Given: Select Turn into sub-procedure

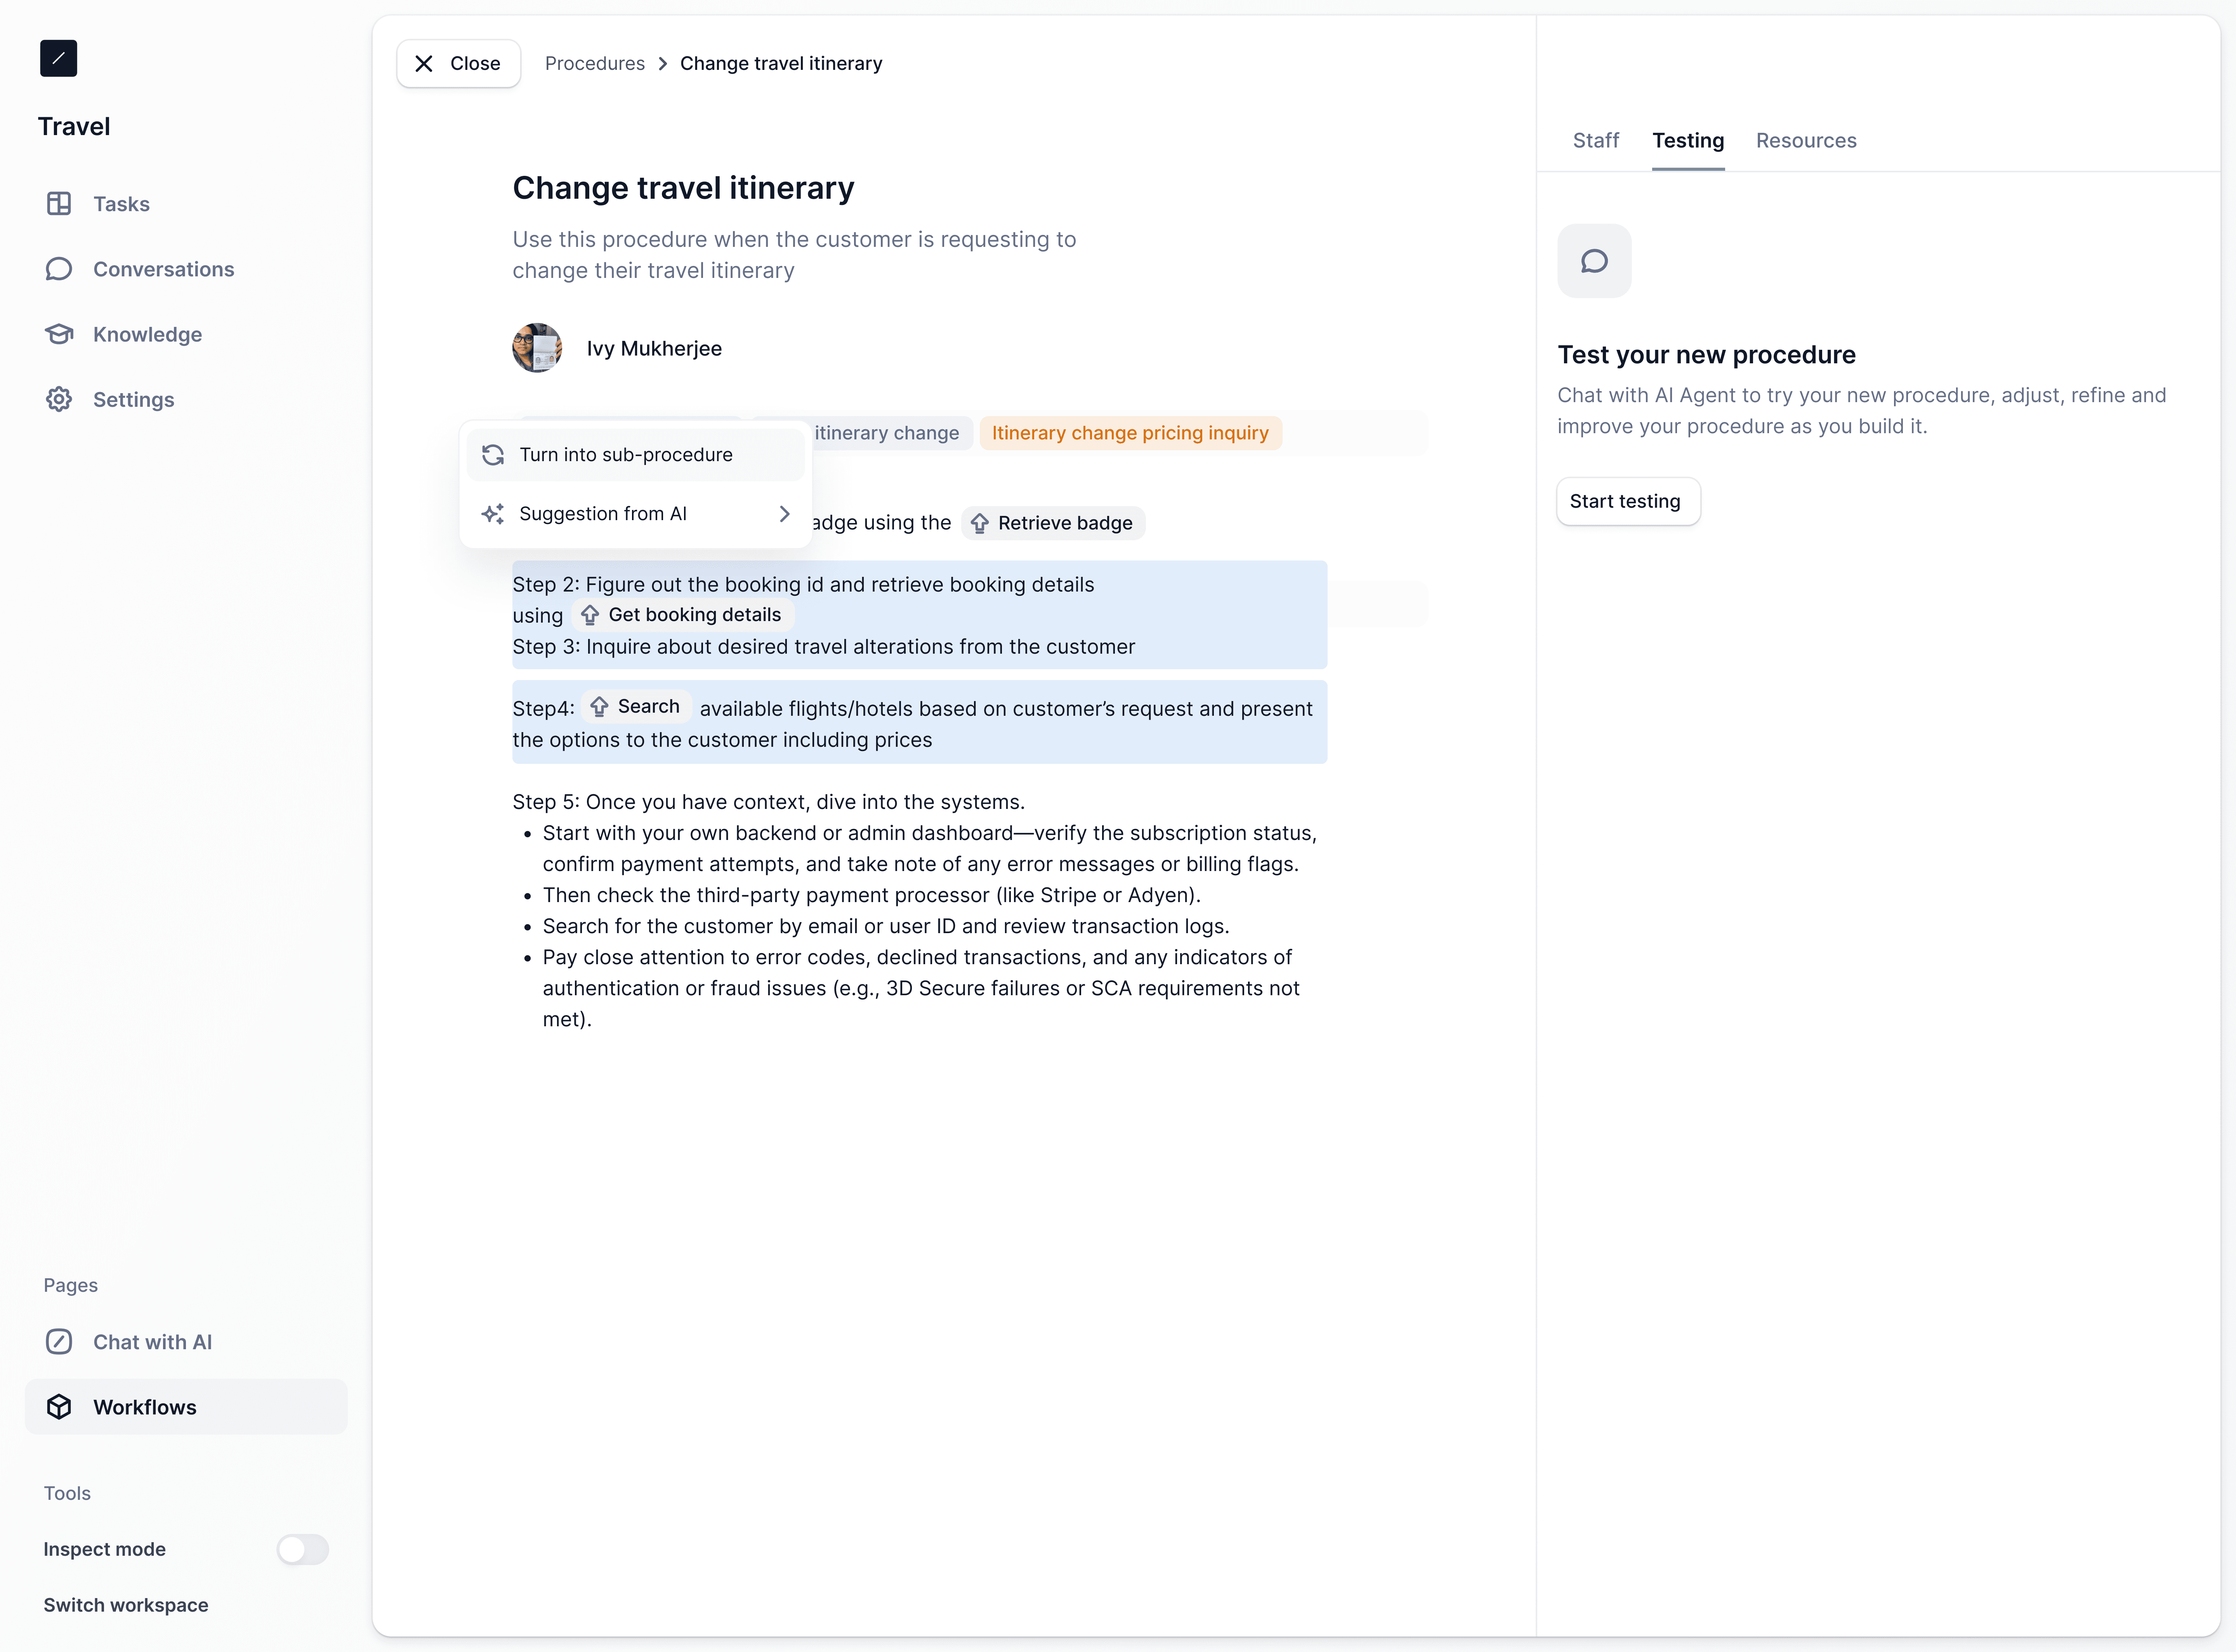Looking at the screenshot, I should click(x=626, y=455).
